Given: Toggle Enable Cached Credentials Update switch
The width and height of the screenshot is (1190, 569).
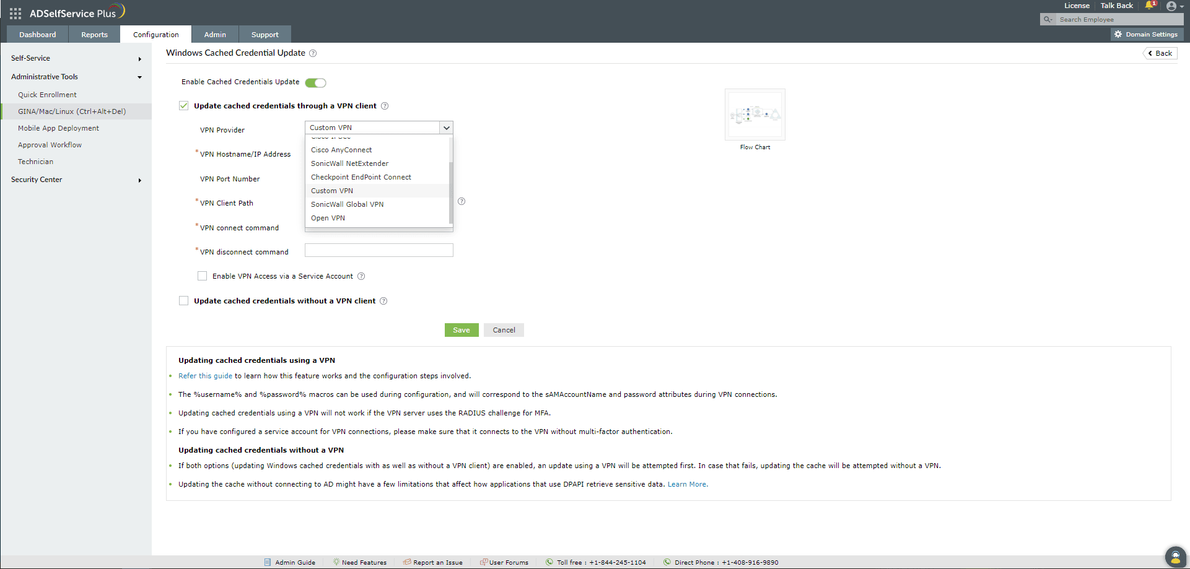Looking at the screenshot, I should coord(315,82).
